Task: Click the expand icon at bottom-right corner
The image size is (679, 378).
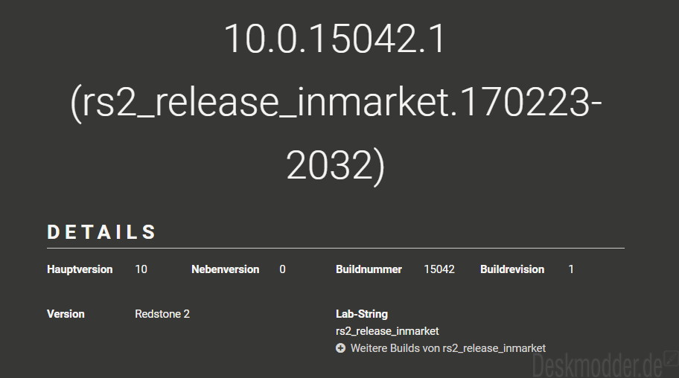Action: point(670,359)
